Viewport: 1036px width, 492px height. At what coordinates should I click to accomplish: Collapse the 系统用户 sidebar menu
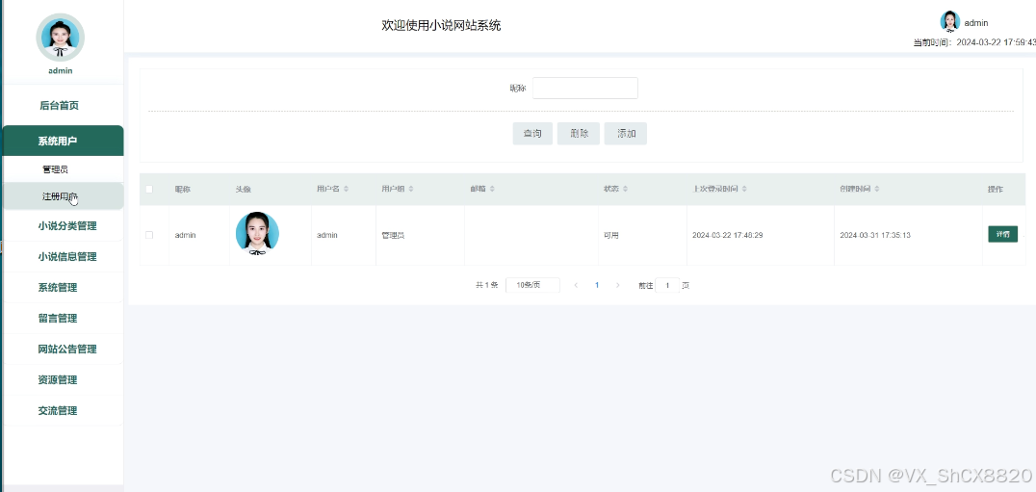pyautogui.click(x=63, y=141)
